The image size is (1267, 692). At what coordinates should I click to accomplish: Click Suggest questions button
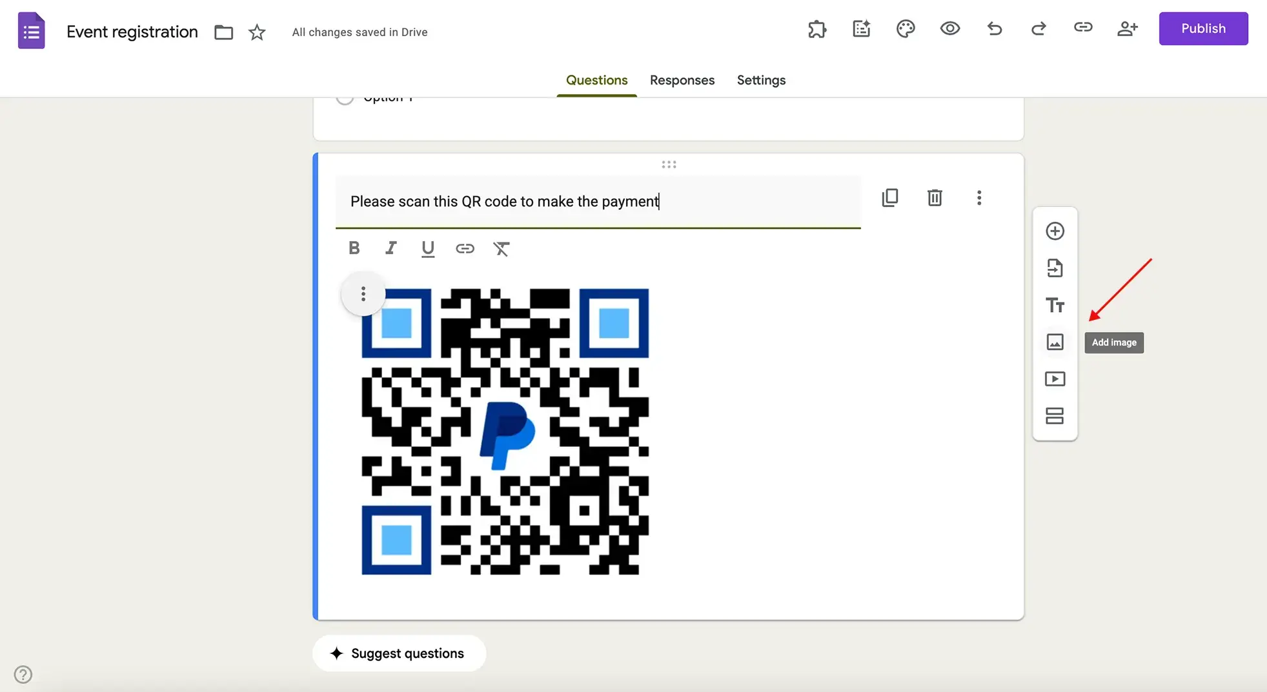tap(399, 653)
